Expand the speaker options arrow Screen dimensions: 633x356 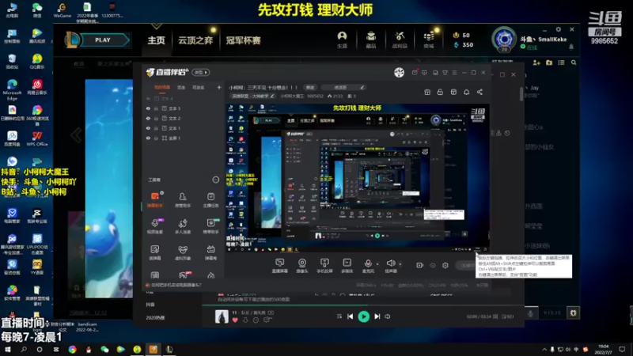[400, 264]
